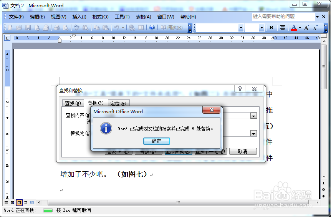Expand the Standard toolbar options chevron
This screenshot has width=331, height=217.
(x=190, y=28)
